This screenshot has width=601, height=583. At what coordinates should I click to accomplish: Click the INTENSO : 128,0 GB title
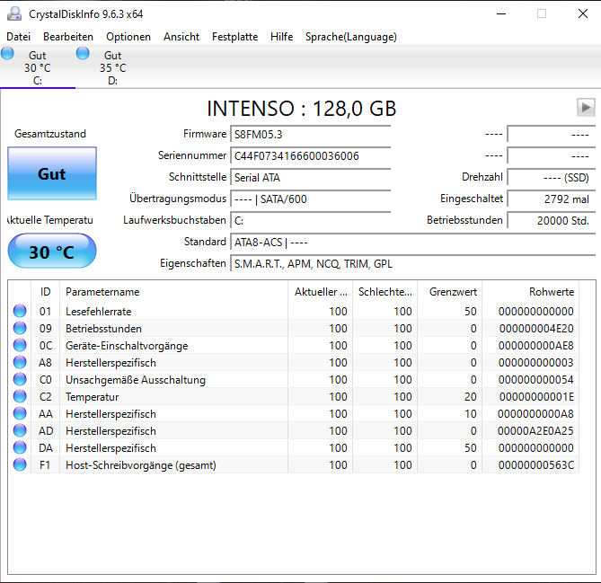tap(301, 109)
